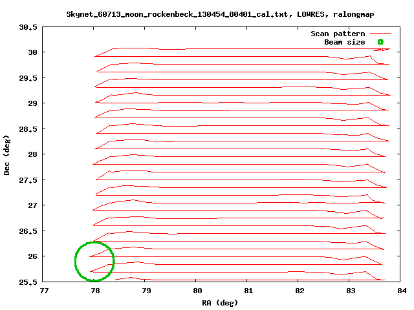The height and width of the screenshot is (310, 414).
Task: Click the 84 tick on RA axis
Action: tap(402, 291)
